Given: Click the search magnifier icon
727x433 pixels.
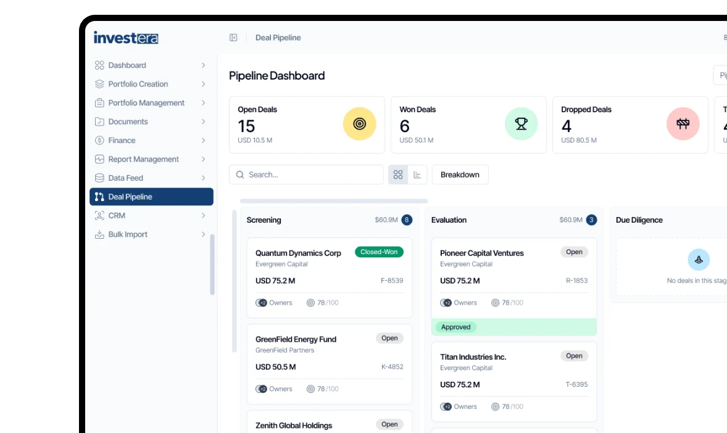Looking at the screenshot, I should point(239,175).
